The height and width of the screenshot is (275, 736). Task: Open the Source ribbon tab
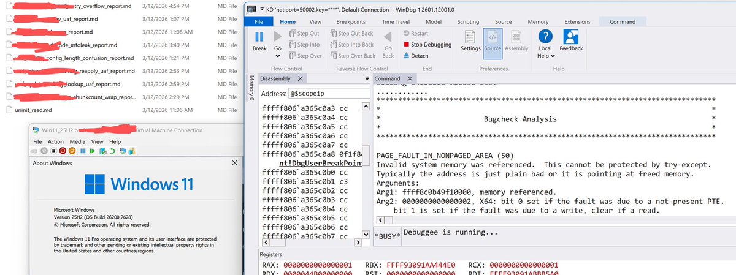(x=503, y=21)
